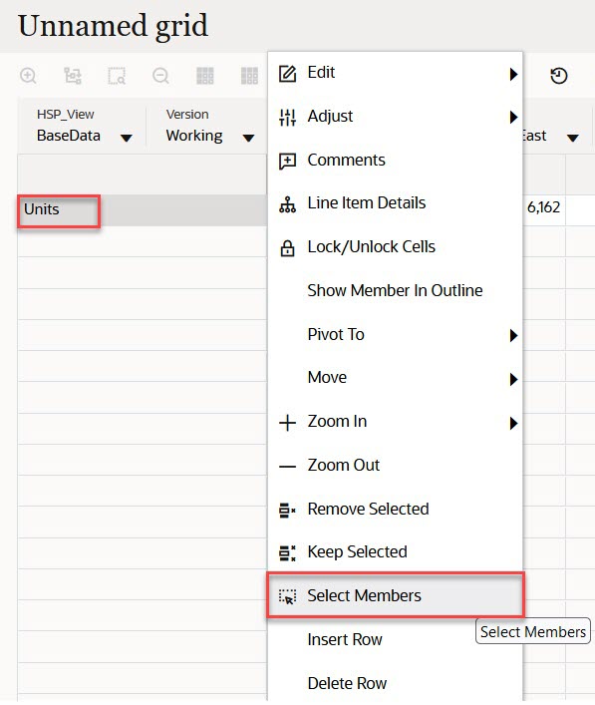Screen dimensions: 595x705
Task: Select Comments in the context menu
Action: (396, 161)
